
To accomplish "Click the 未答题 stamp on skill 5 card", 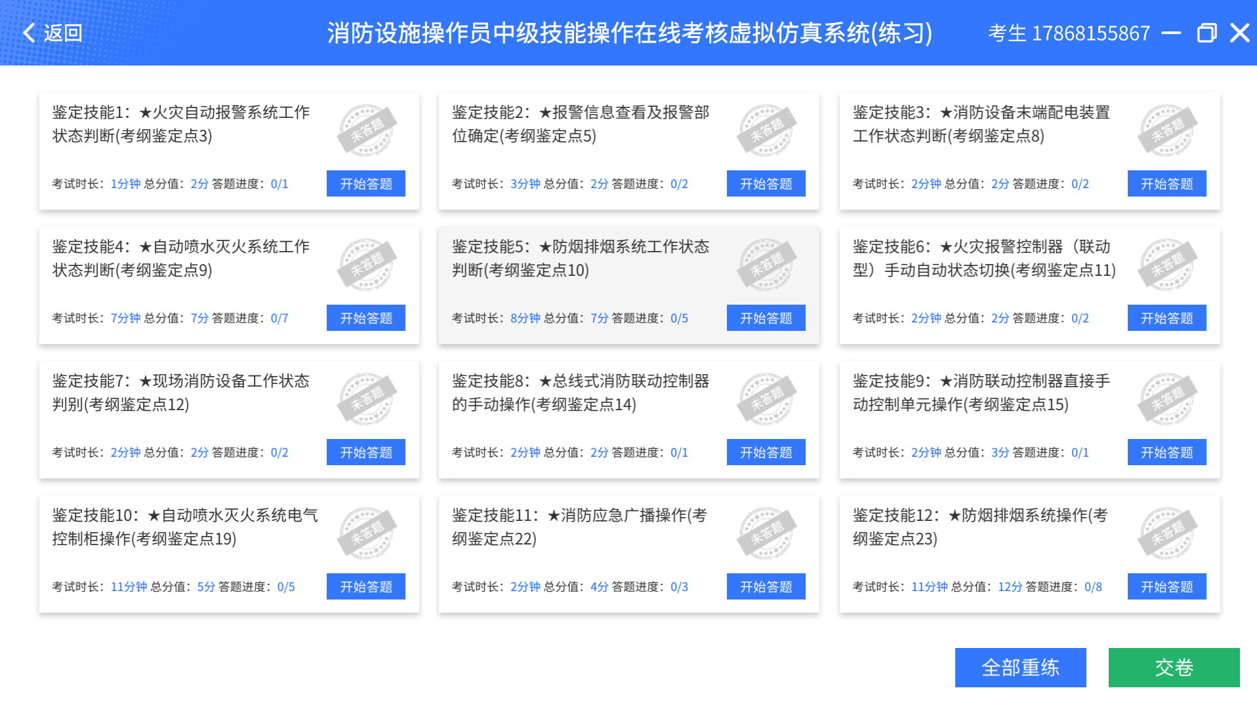I will click(766, 265).
